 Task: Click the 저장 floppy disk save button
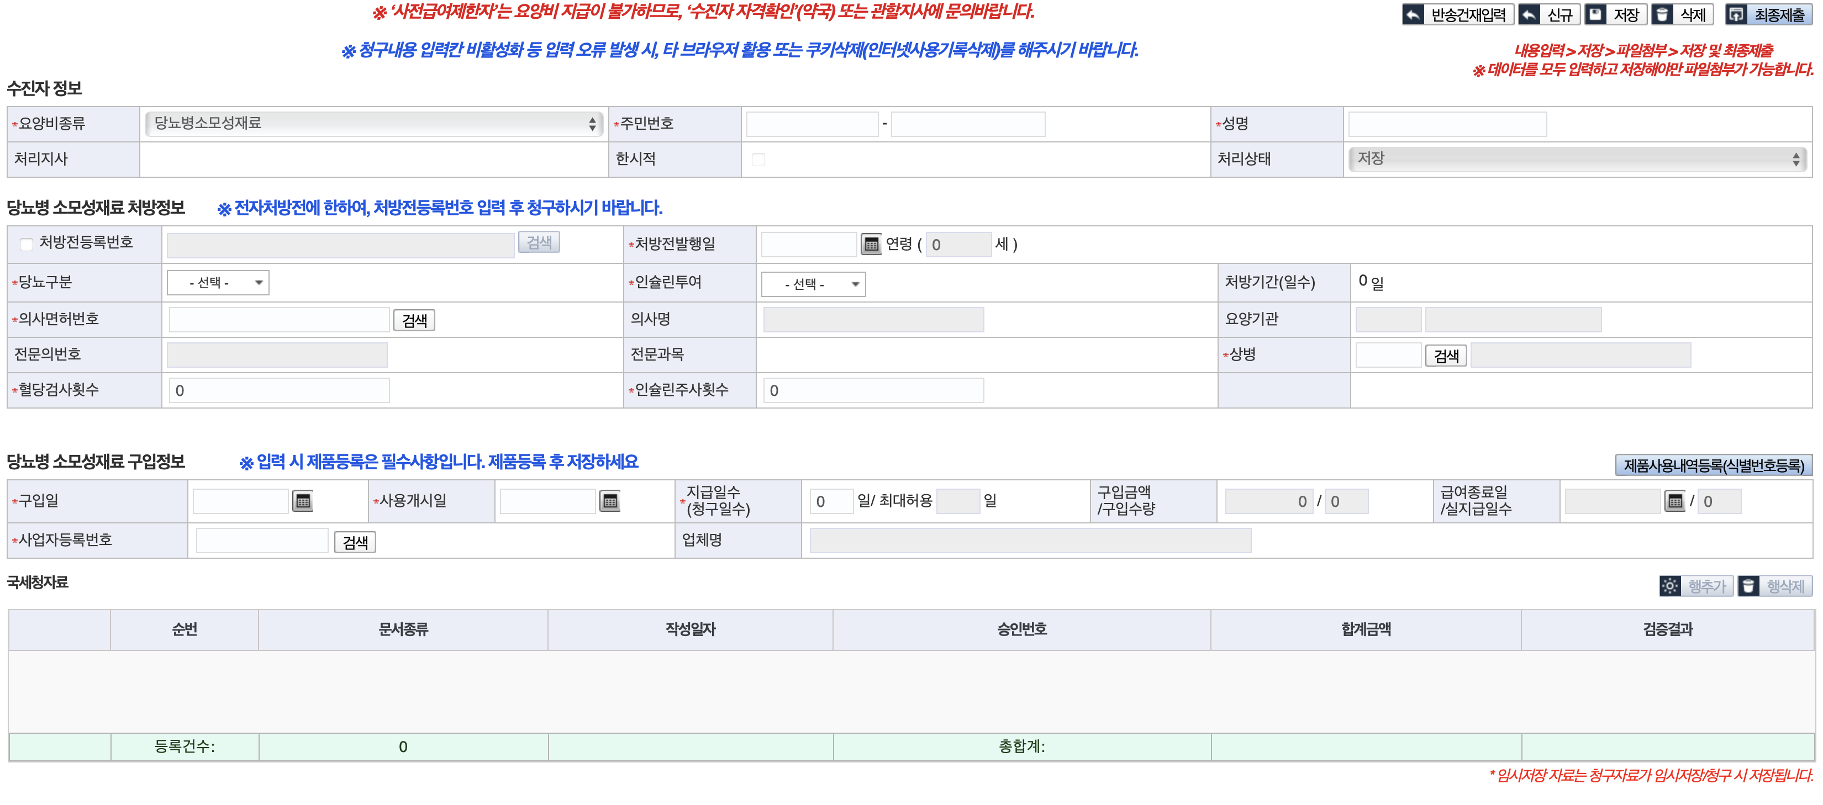pyautogui.click(x=1616, y=15)
